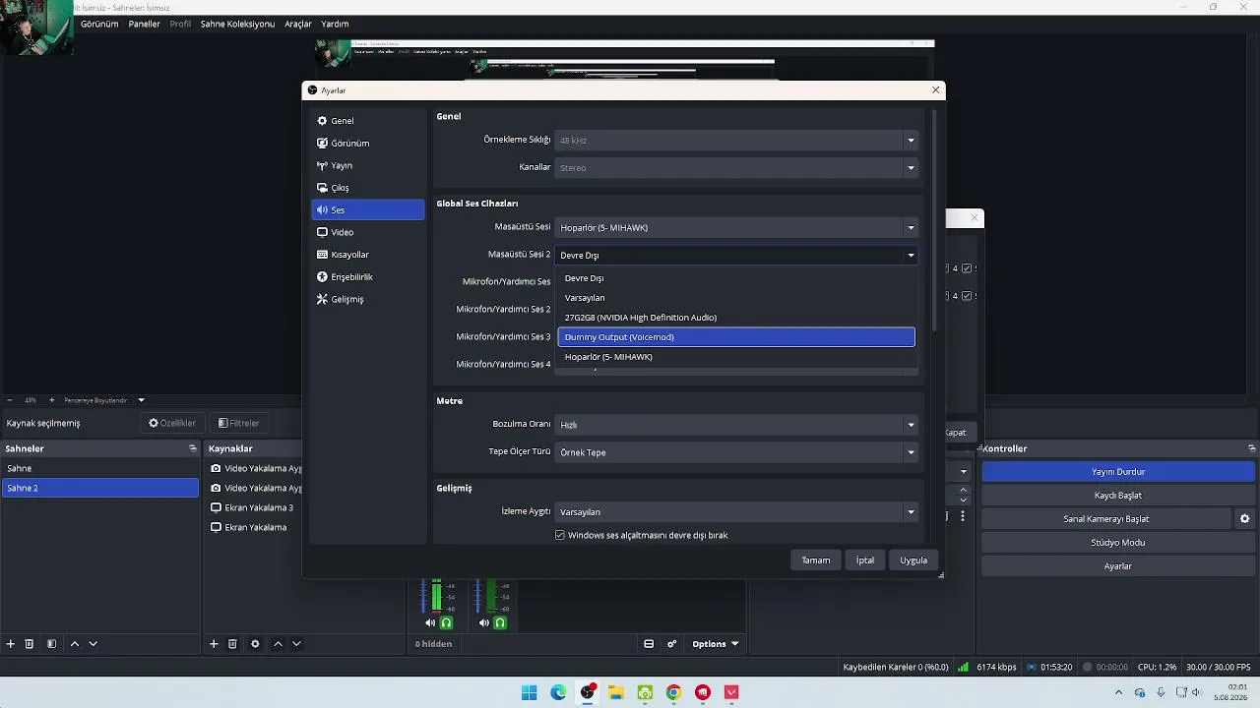Add a new source with plus icon
Image resolution: width=1260 pixels, height=708 pixels.
pyautogui.click(x=214, y=644)
